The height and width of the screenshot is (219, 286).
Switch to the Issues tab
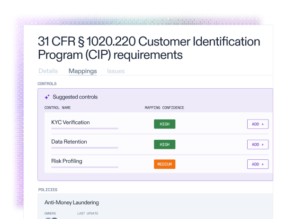[116, 71]
